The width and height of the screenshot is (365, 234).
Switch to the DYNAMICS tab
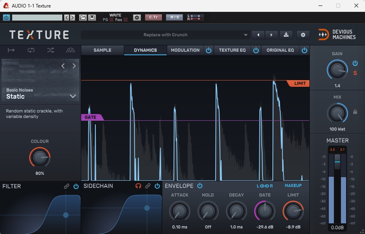pos(145,51)
